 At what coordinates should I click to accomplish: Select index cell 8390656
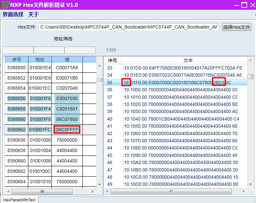coord(17,140)
